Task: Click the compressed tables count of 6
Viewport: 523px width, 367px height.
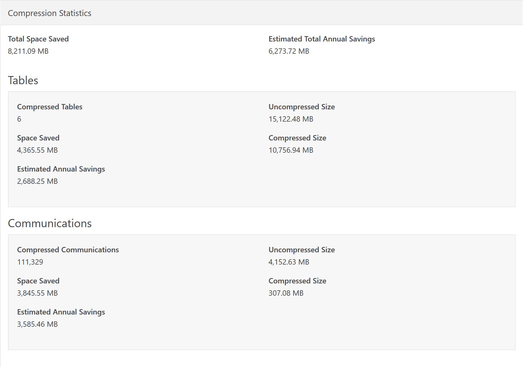Action: tap(19, 119)
